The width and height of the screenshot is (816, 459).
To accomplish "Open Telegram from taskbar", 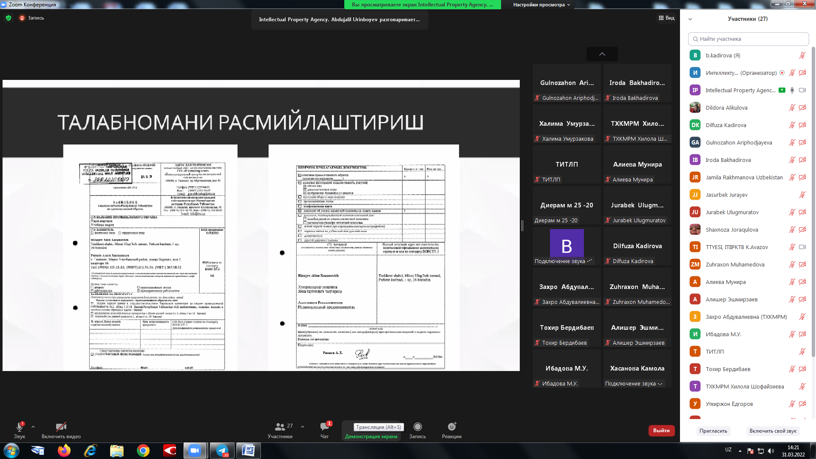I will click(222, 450).
